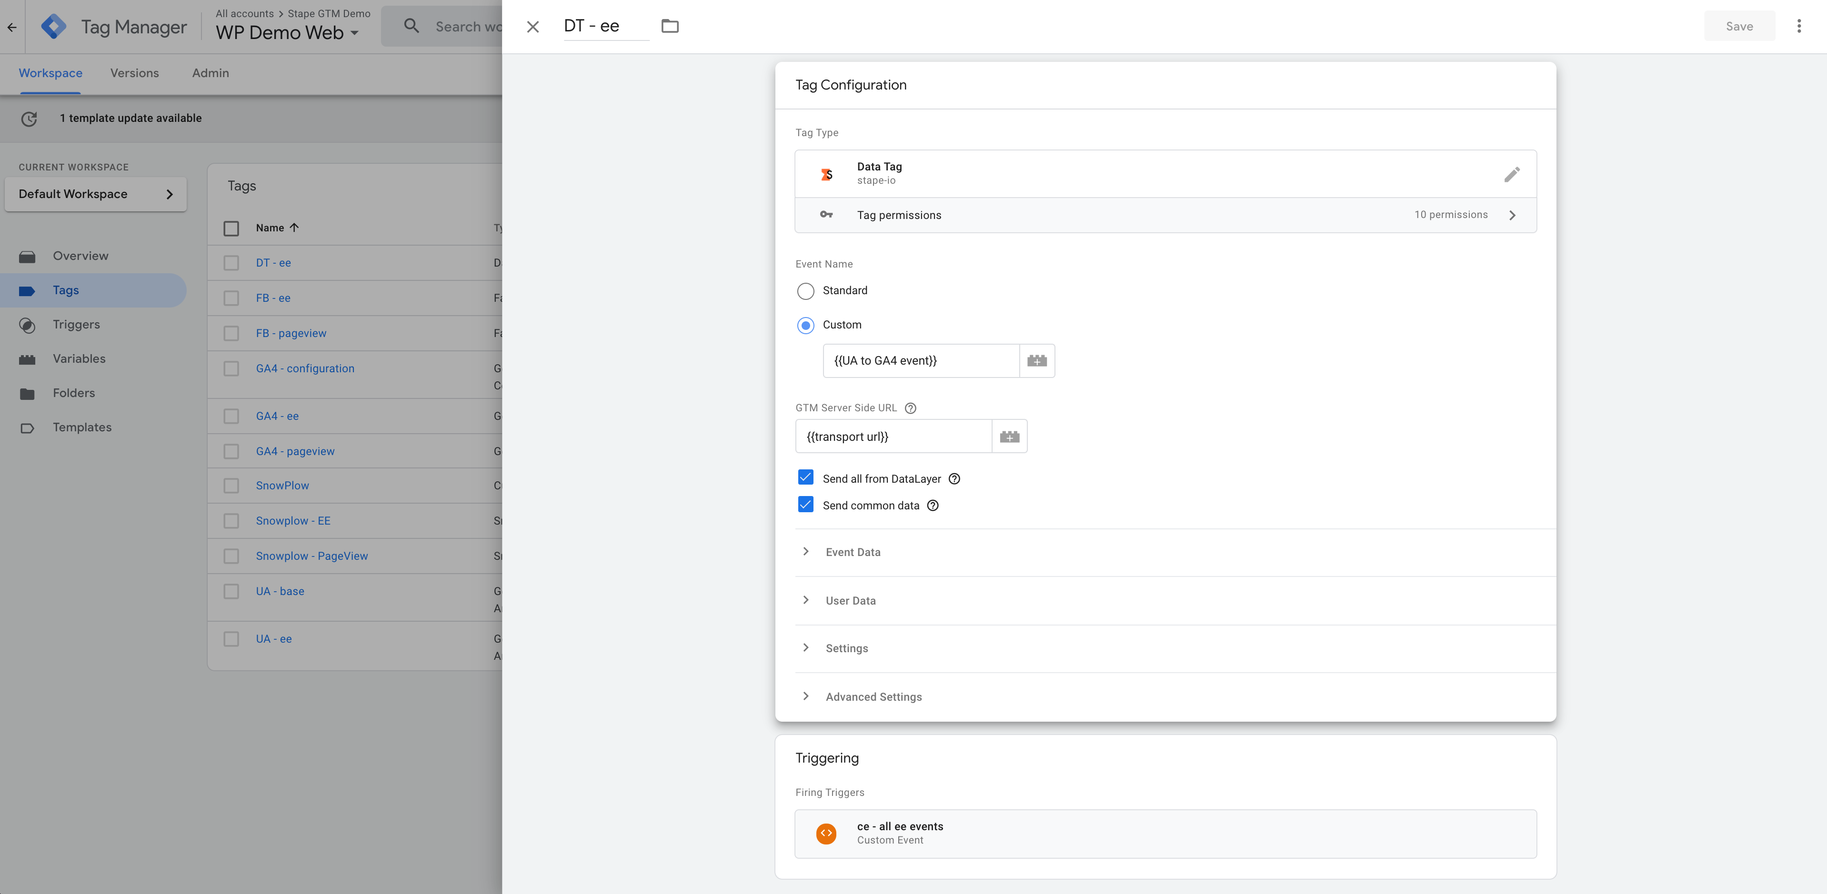This screenshot has height=894, width=1827.
Task: Click the Send common data help icon
Action: pos(932,505)
